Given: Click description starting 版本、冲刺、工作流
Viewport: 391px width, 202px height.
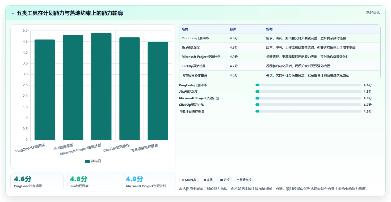Looking at the screenshot, I should point(311,48).
